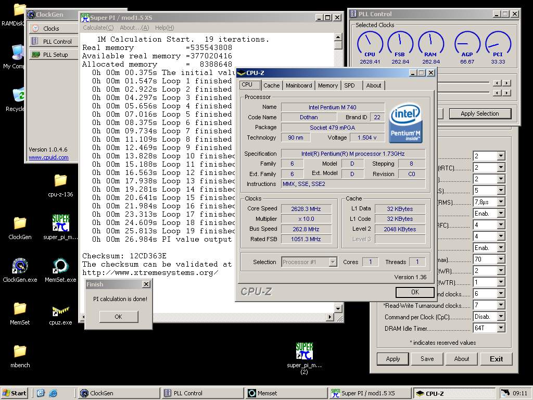Click OK in the Finish dialog
This screenshot has width=533, height=400.
pos(119,317)
